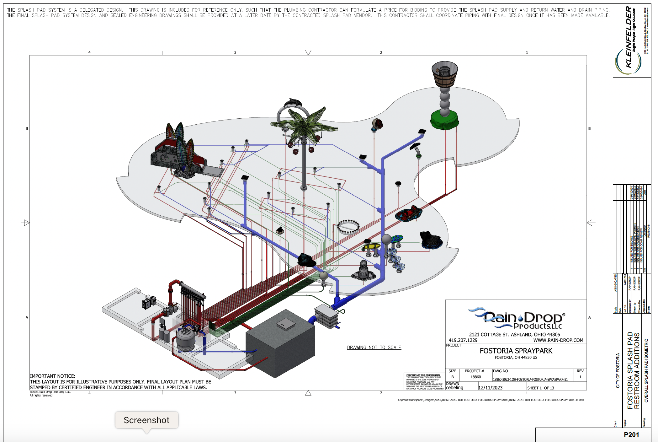Click the Screenshot tooltip label

point(146,420)
